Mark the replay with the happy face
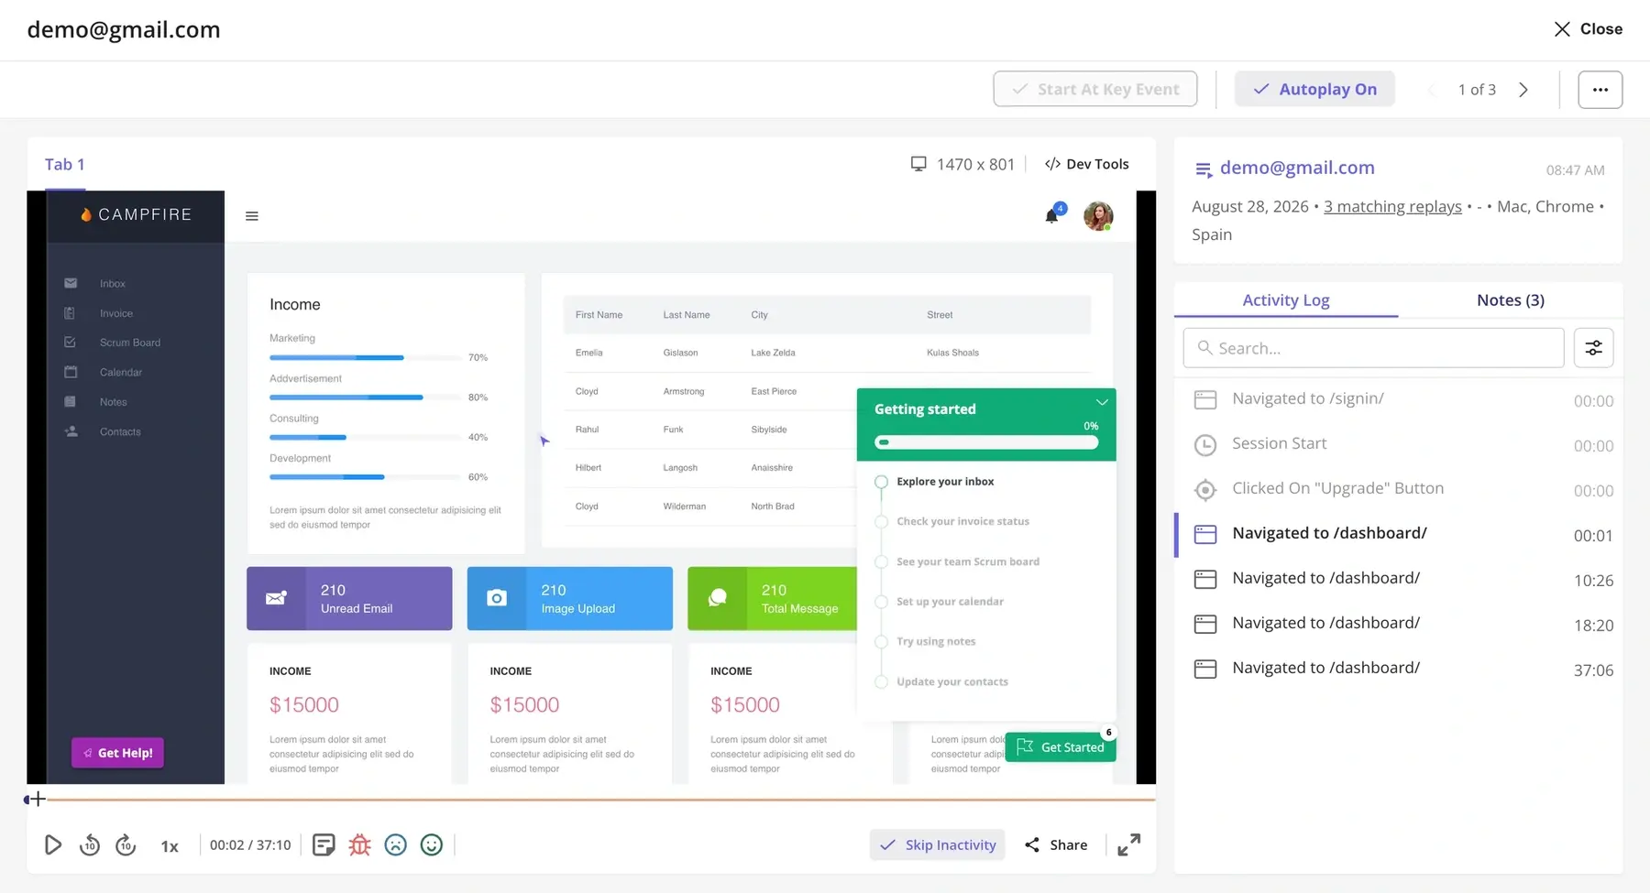 432,844
